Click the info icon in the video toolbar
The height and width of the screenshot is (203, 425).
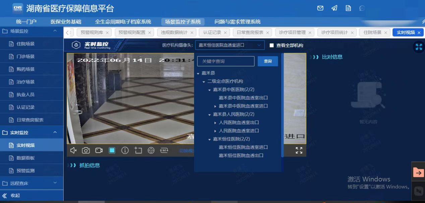click(x=125, y=150)
